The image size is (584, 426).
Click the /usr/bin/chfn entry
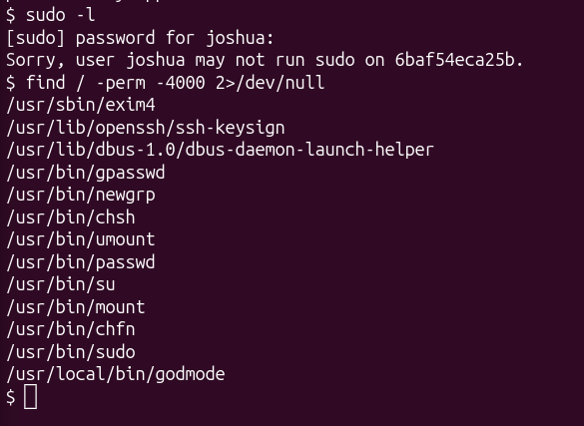pos(71,329)
